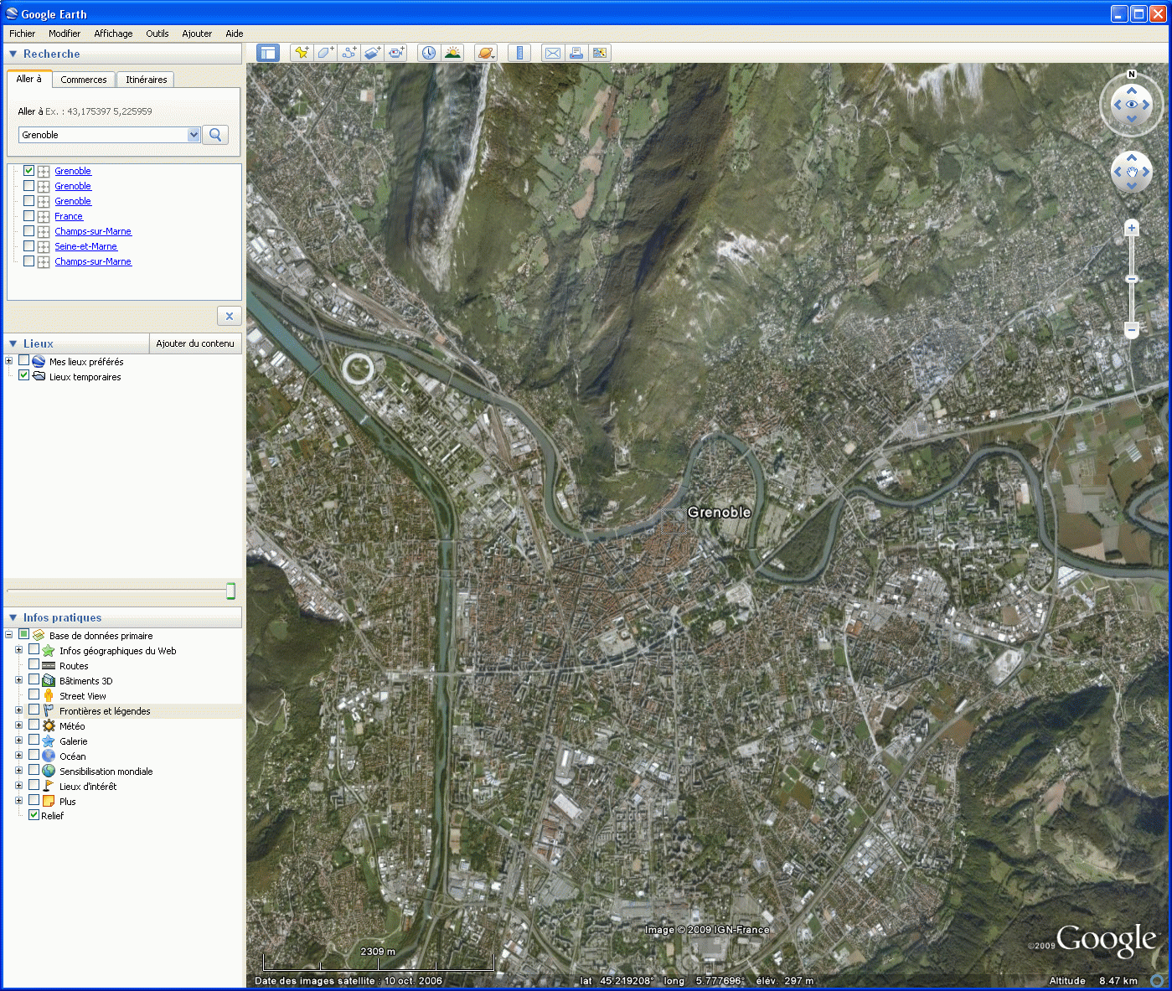
Task: View this location in Google Maps
Action: pyautogui.click(x=600, y=53)
